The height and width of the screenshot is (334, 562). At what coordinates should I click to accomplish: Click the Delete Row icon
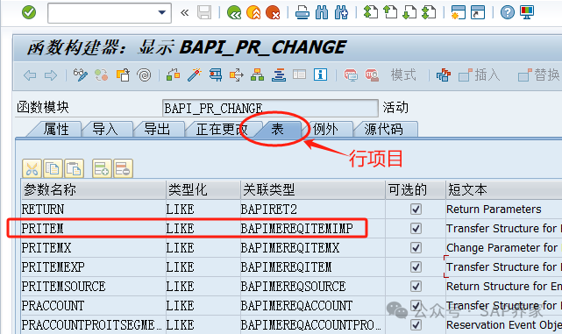(x=123, y=168)
